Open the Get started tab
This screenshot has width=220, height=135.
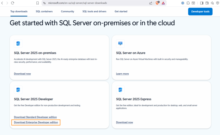[x=121, y=11]
